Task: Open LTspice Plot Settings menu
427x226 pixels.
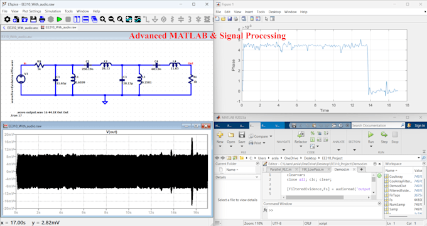Action: click(31, 11)
